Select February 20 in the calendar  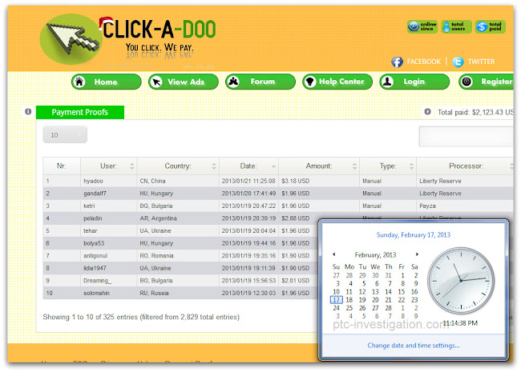(375, 300)
